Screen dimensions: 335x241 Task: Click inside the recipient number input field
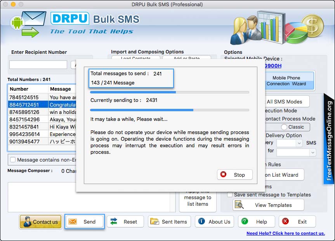point(38,65)
